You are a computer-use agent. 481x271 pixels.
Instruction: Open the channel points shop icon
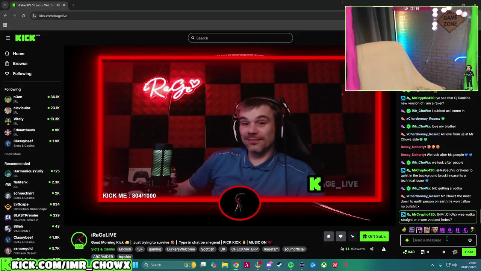(x=422, y=252)
